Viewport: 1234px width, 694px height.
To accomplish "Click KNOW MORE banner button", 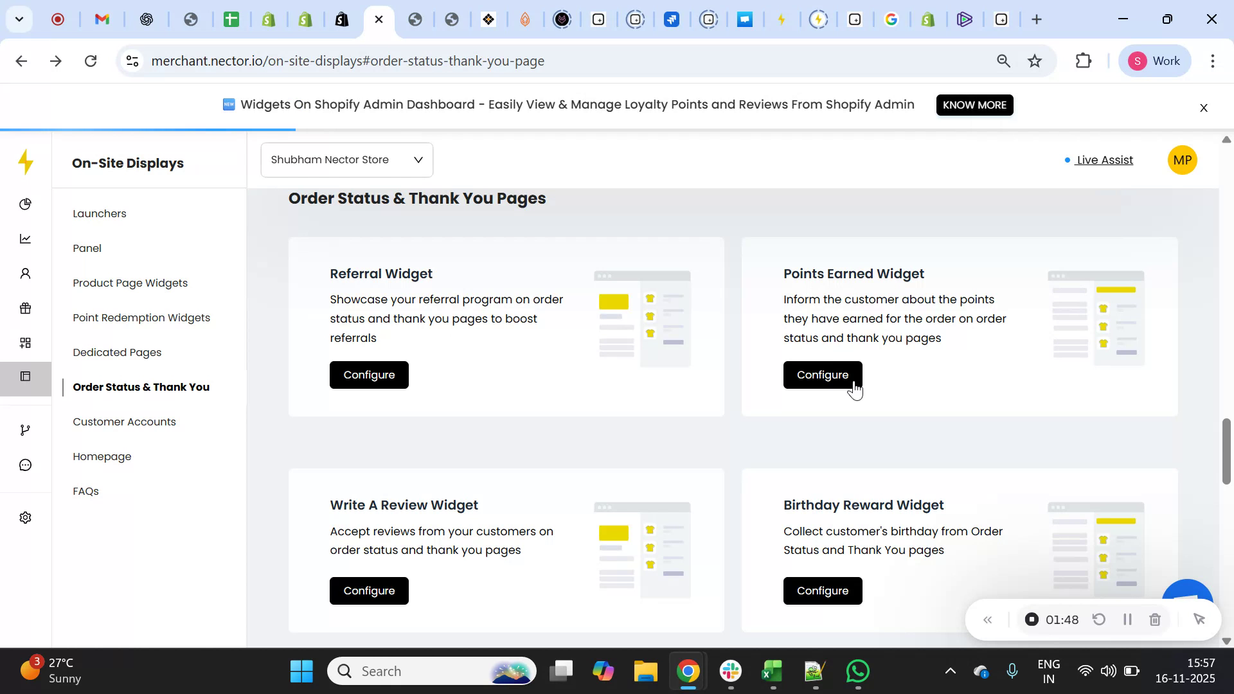I will [974, 105].
